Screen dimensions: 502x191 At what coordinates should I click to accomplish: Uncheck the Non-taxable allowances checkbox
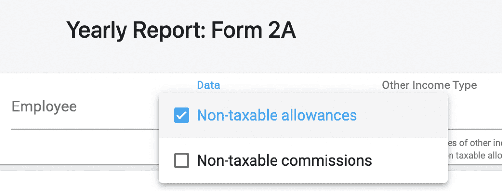click(181, 115)
